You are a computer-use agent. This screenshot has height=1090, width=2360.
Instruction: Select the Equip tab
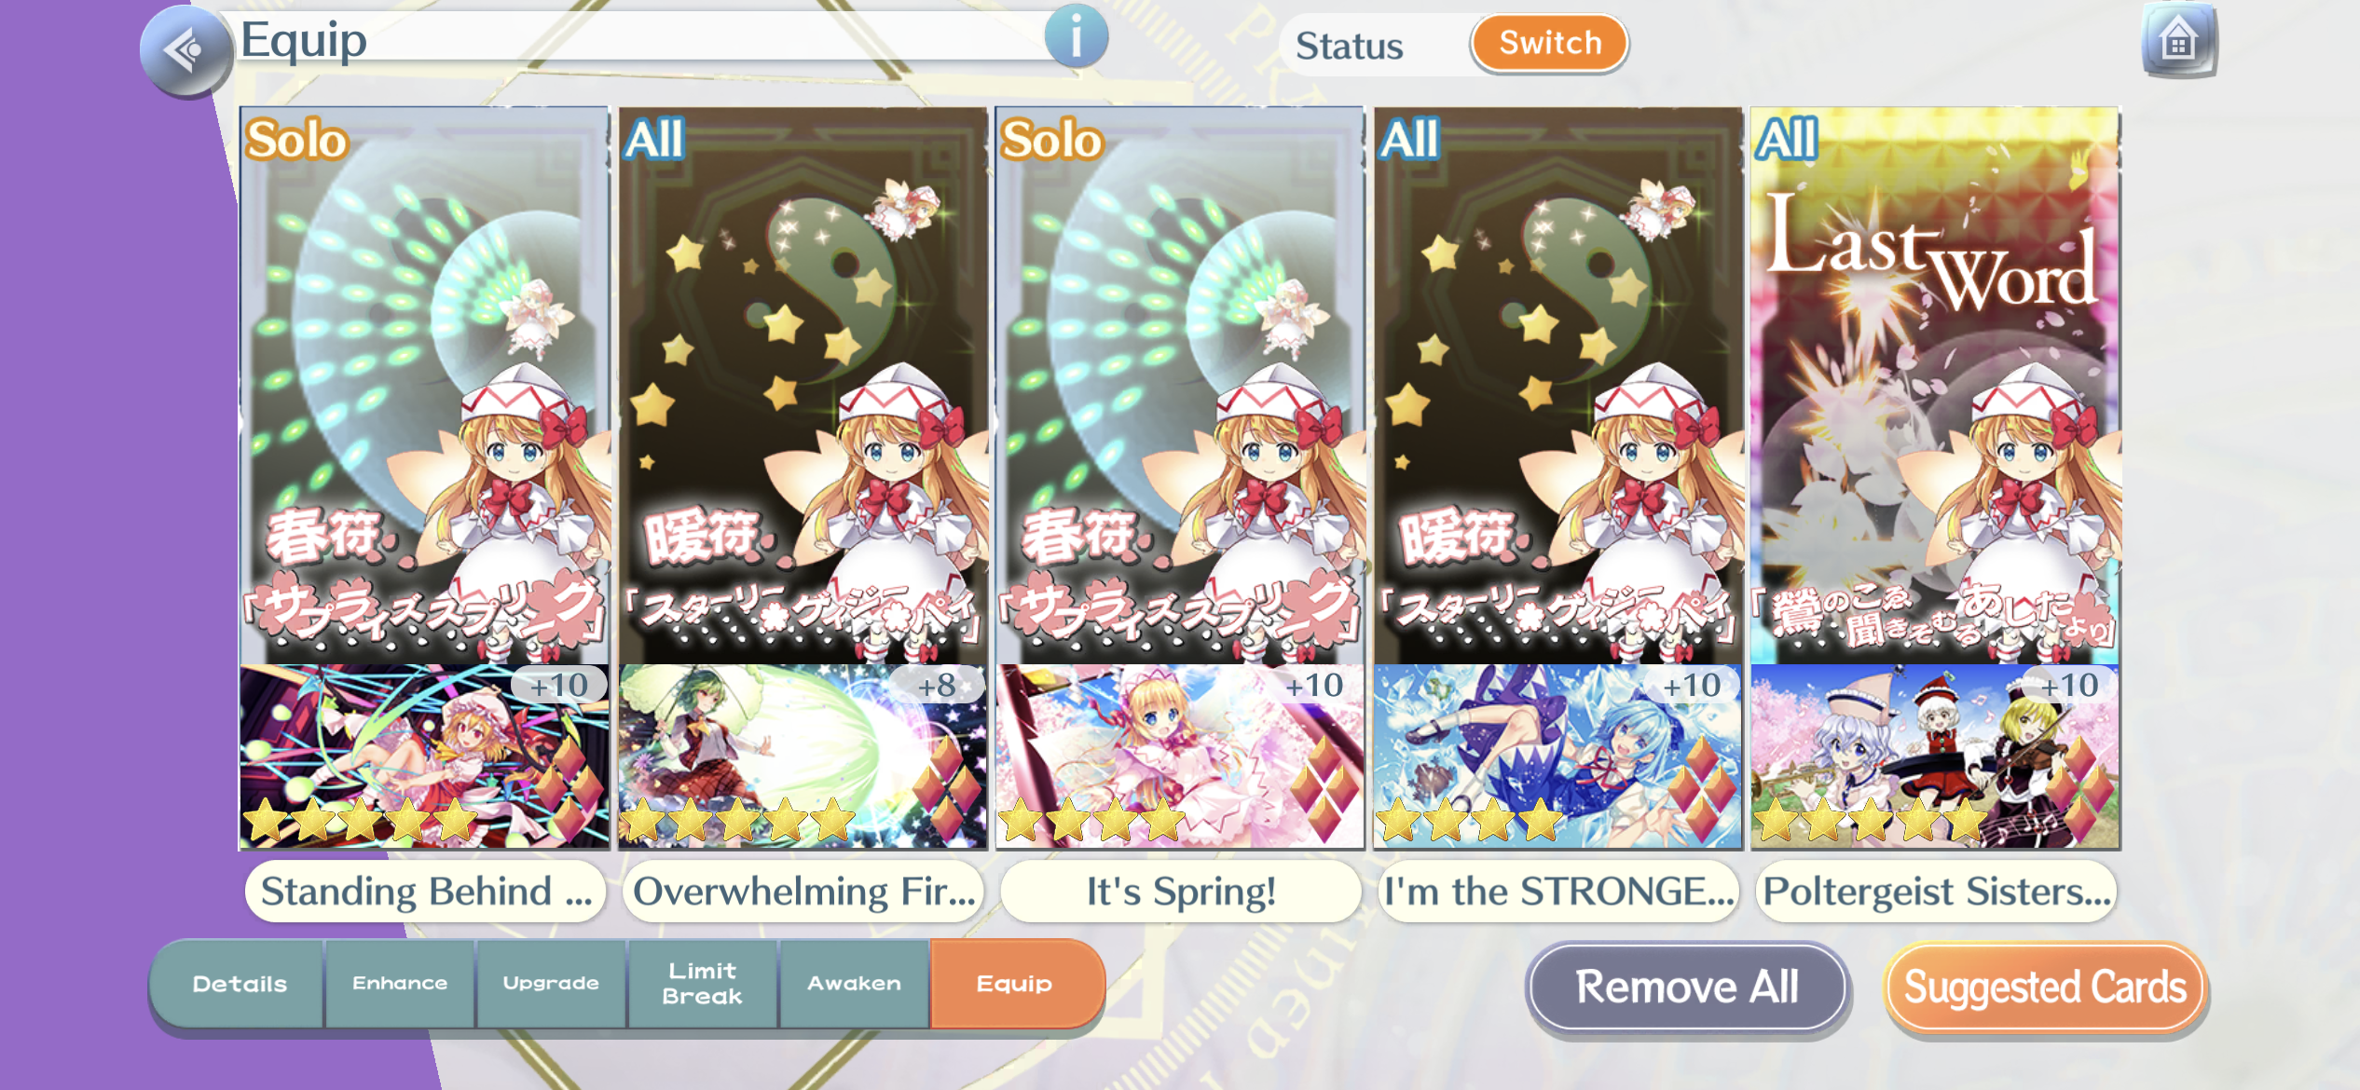click(1016, 984)
